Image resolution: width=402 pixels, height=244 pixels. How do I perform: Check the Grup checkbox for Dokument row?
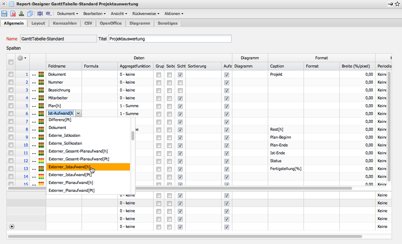point(159,75)
